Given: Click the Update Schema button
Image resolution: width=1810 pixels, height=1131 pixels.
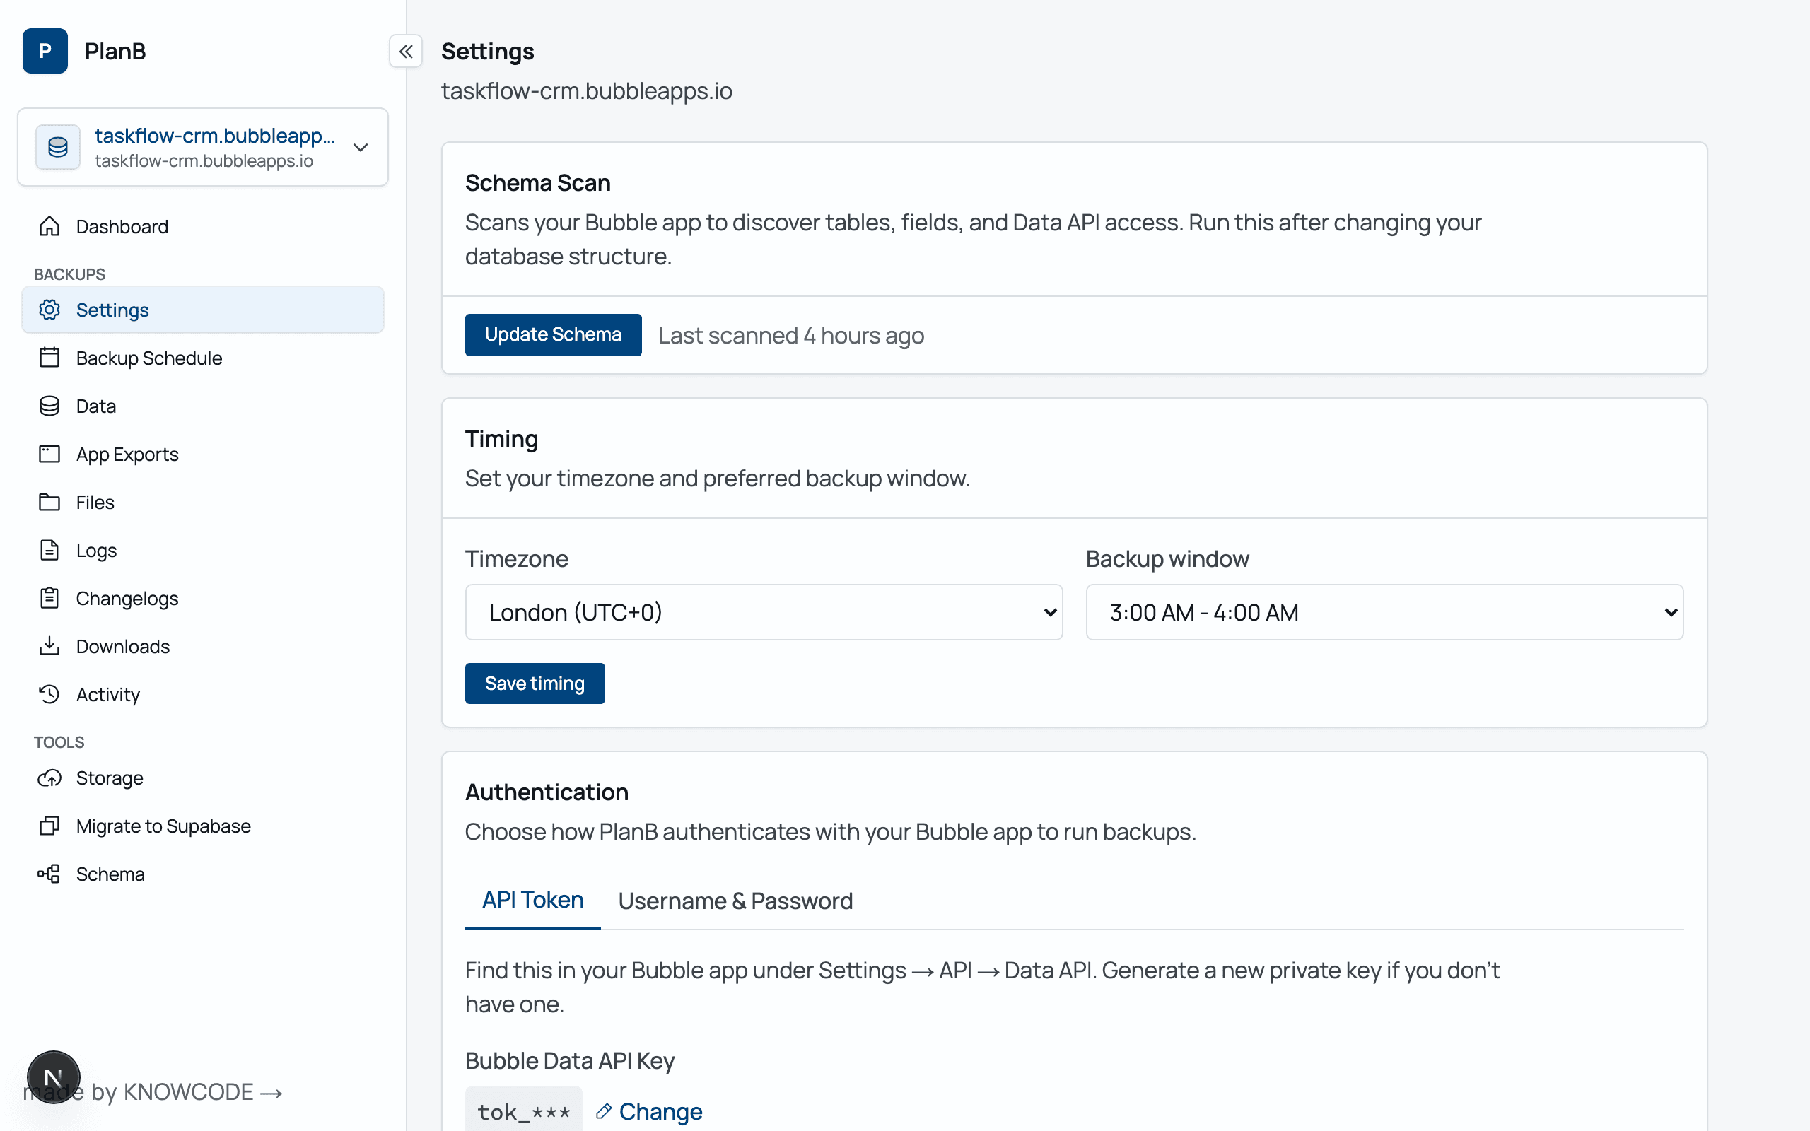Looking at the screenshot, I should 553,334.
